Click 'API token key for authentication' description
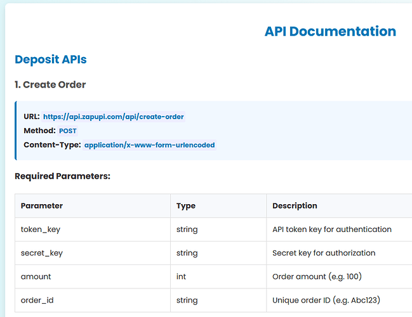The width and height of the screenshot is (412, 317). [332, 230]
